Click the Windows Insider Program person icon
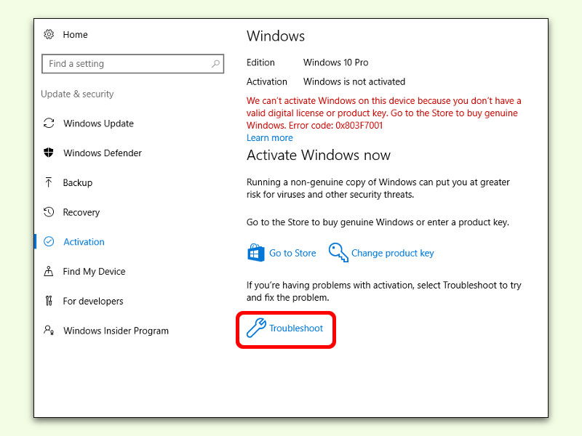This screenshot has width=582, height=436. coord(49,330)
